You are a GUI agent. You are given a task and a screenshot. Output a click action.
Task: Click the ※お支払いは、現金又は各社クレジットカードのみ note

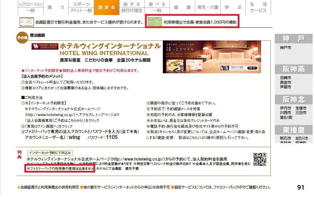coord(183,120)
